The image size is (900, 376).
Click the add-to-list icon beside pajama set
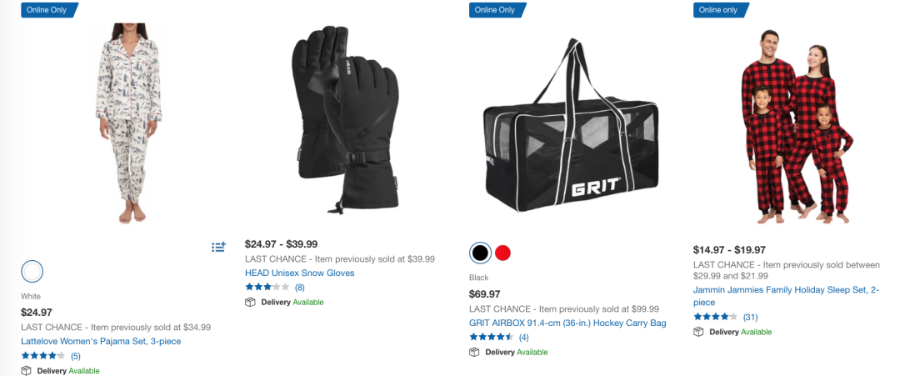218,247
